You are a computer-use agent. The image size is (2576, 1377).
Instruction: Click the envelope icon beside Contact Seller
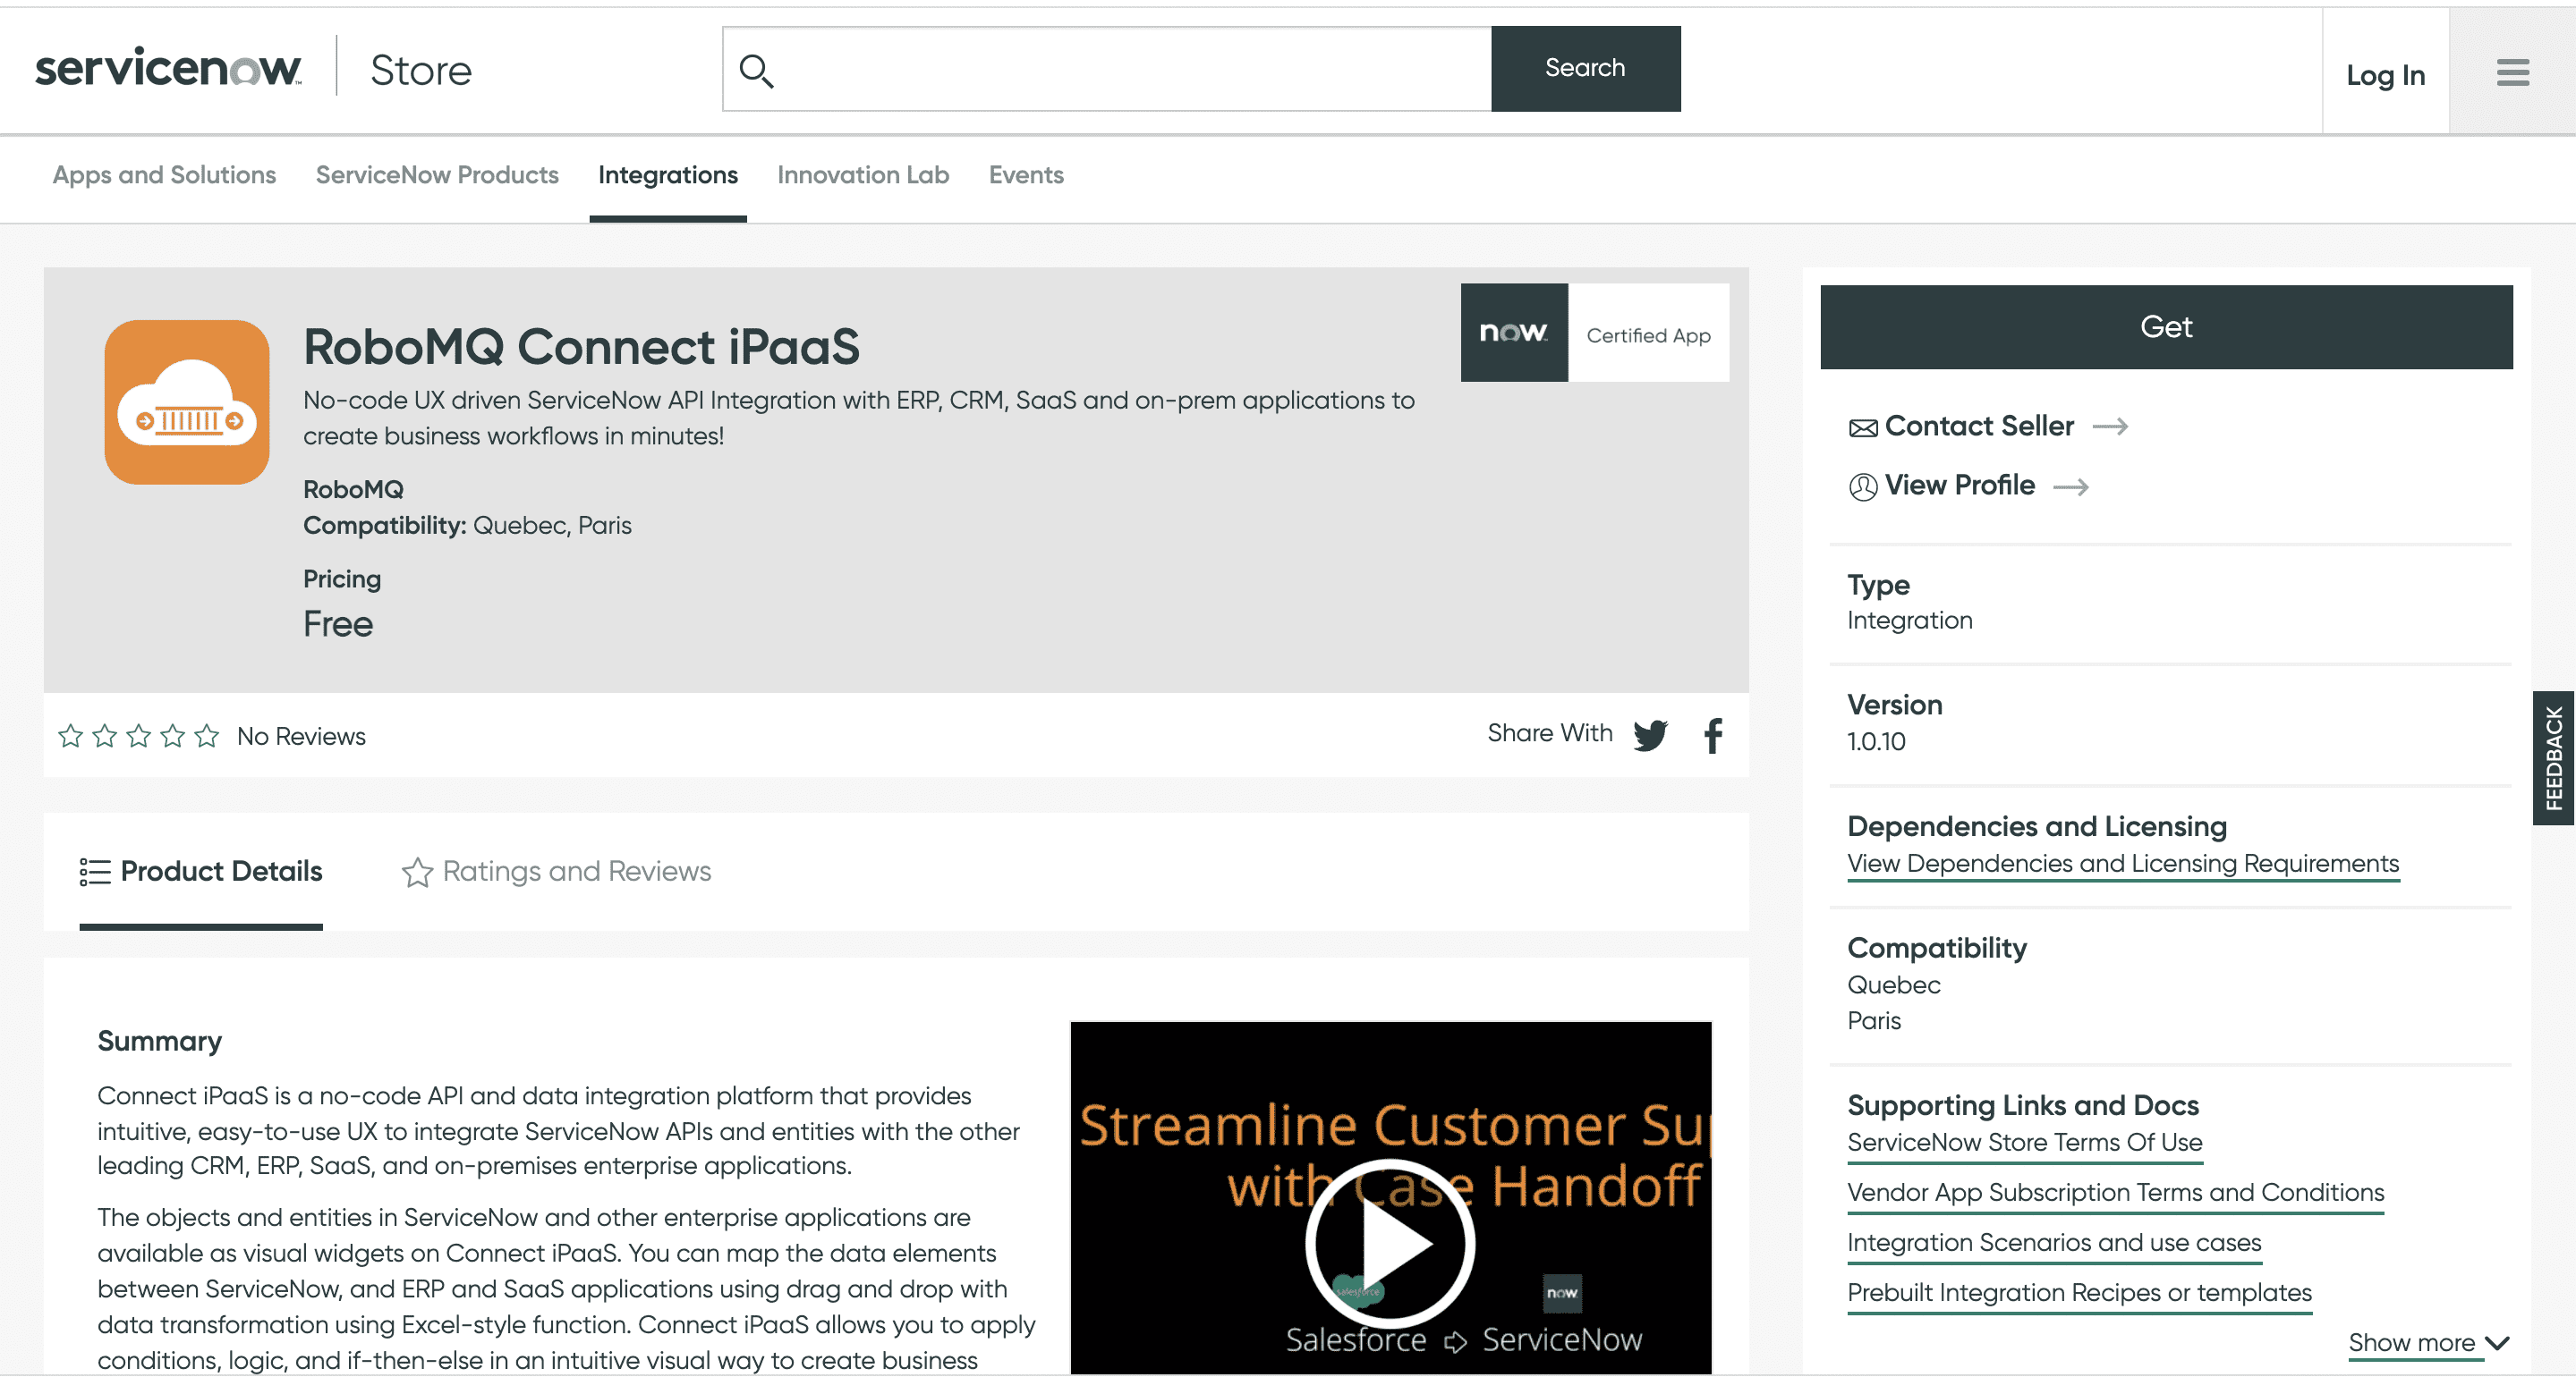(1862, 427)
